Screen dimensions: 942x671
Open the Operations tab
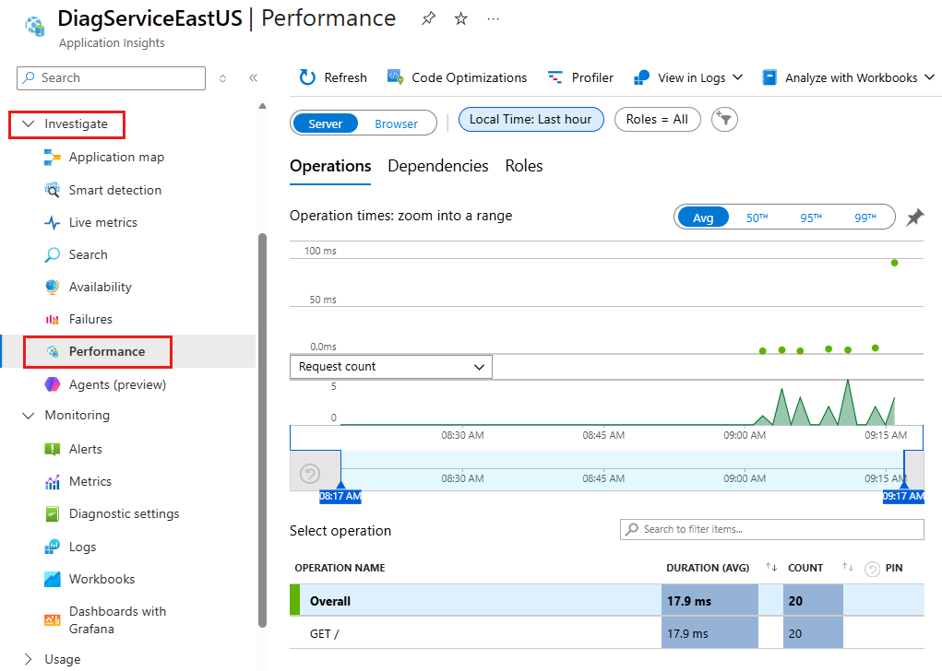click(x=330, y=166)
